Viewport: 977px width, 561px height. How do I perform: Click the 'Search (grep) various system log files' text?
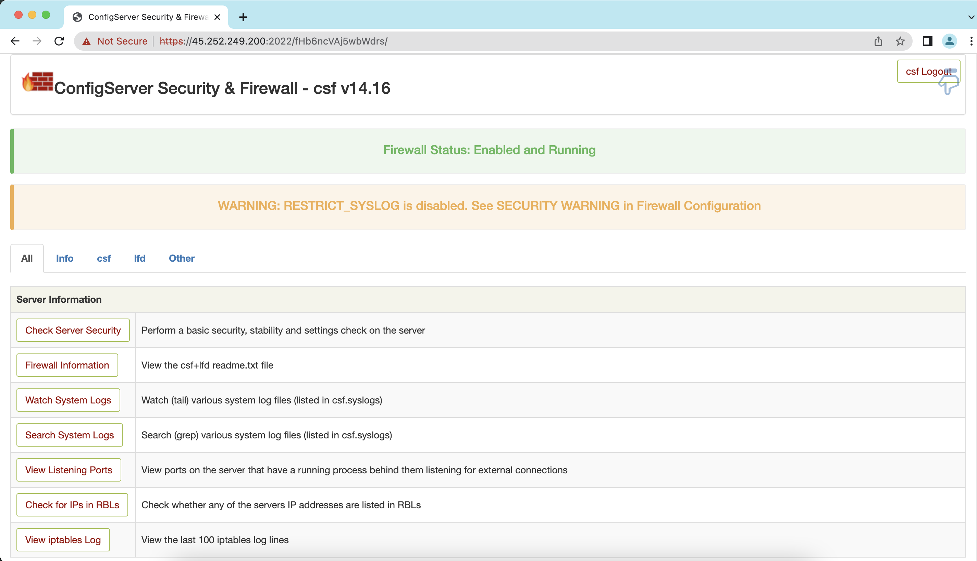pyautogui.click(x=267, y=435)
